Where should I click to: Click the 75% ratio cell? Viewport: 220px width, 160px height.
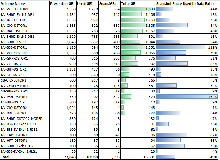pyautogui.click(x=187, y=146)
